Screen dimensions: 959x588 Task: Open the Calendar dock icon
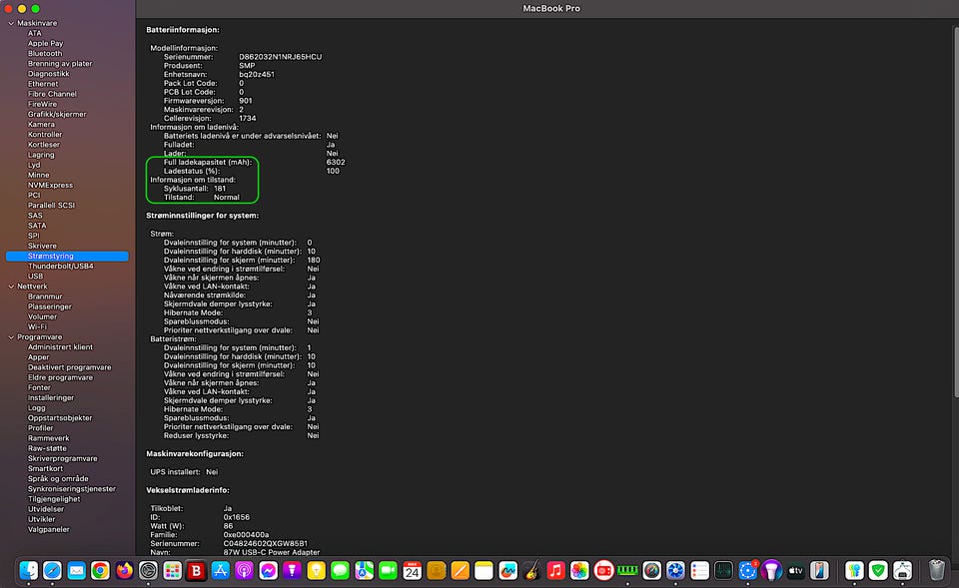[412, 570]
